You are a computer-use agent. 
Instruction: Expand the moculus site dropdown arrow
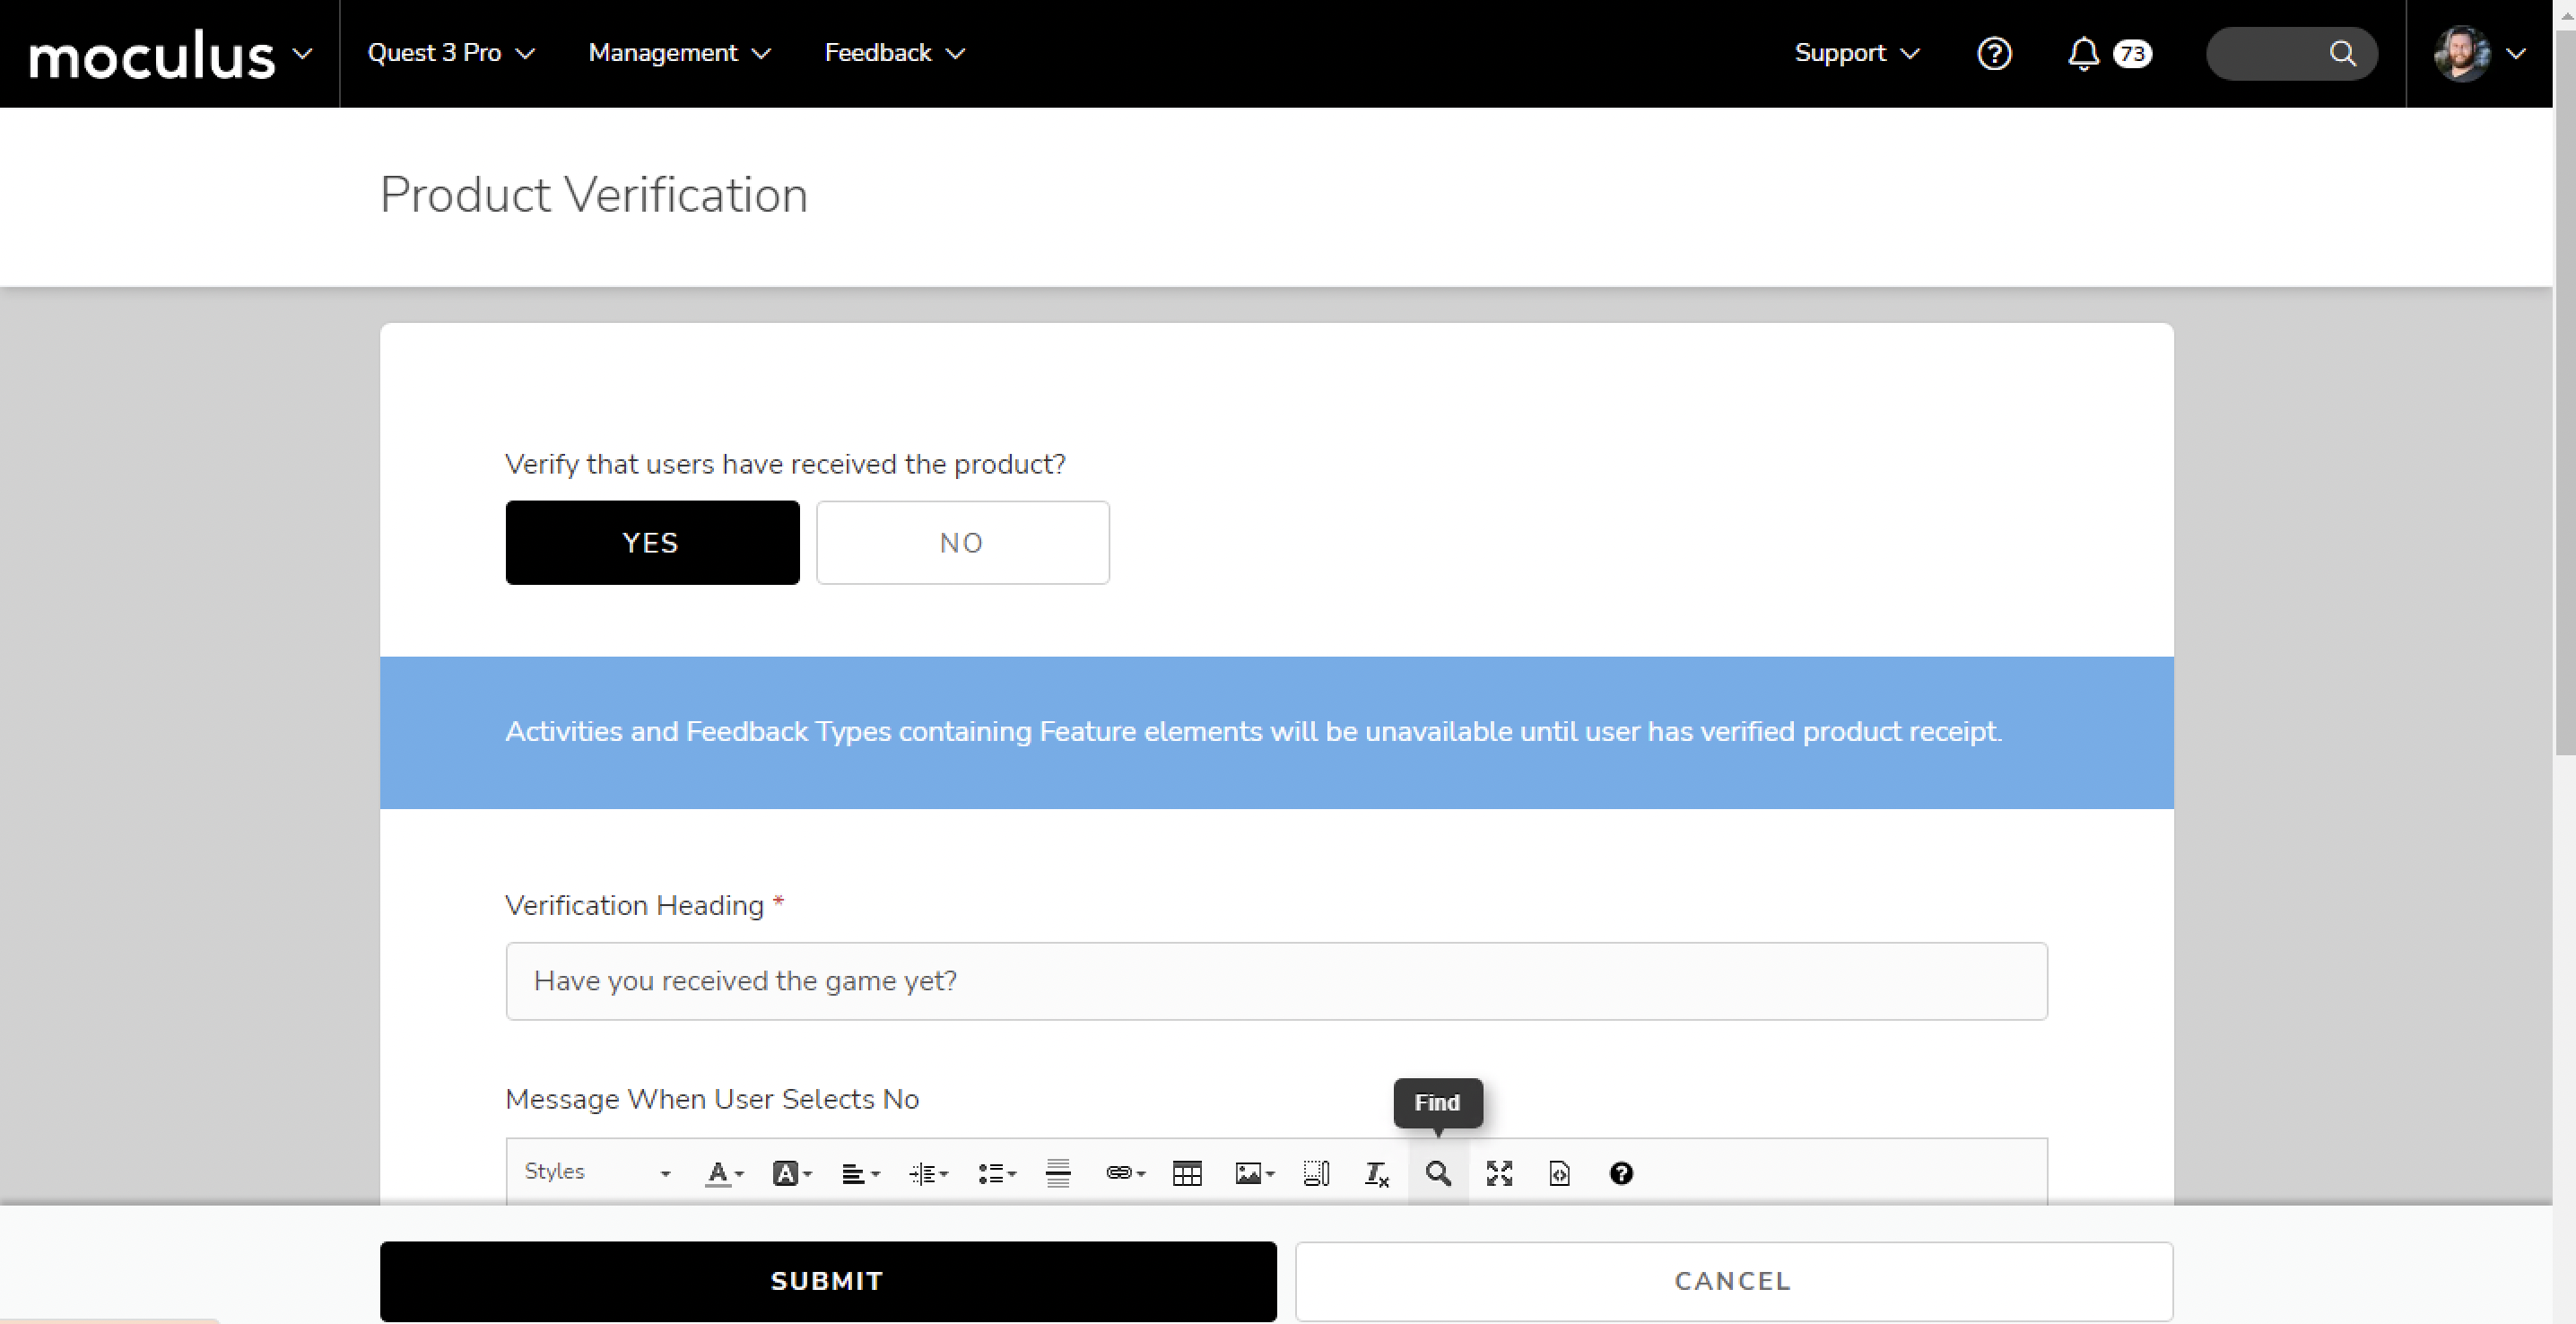(x=302, y=54)
